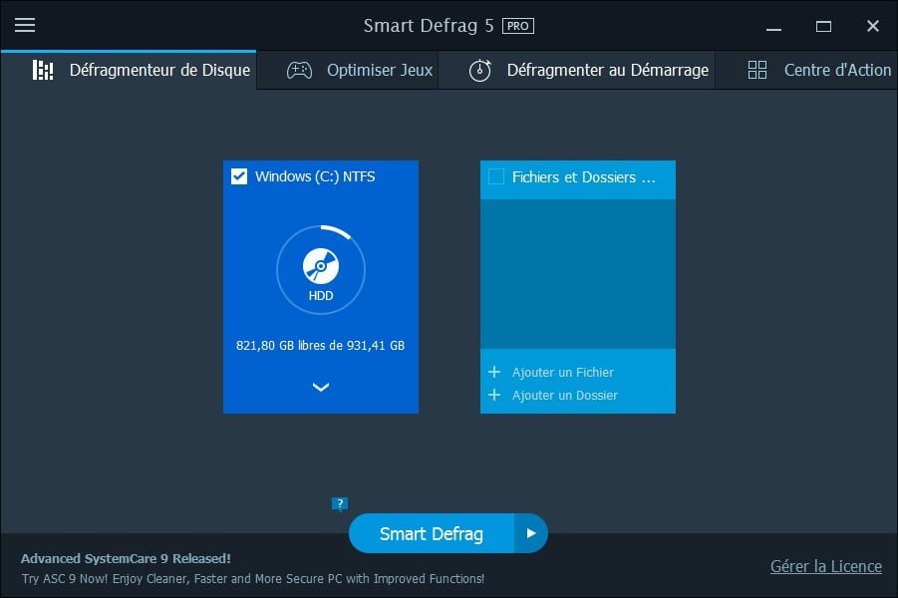
Task: Switch to Optimiser Jeux tab
Action: [x=348, y=70]
